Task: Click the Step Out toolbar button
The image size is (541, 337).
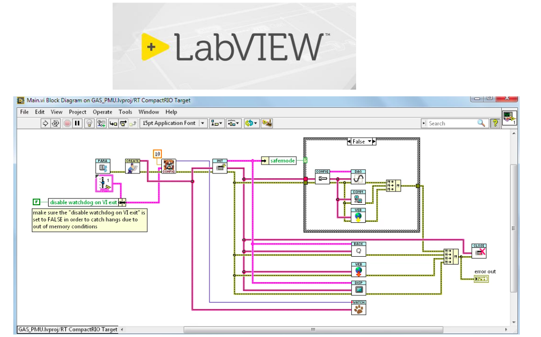Action: pos(133,123)
